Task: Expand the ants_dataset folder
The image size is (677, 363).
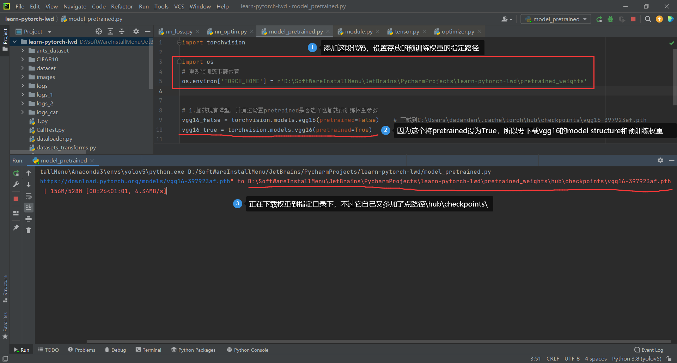Action: click(23, 50)
